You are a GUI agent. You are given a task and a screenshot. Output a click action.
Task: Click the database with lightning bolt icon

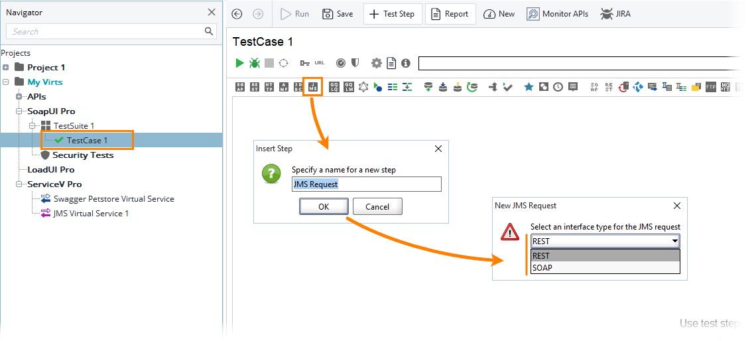click(458, 87)
